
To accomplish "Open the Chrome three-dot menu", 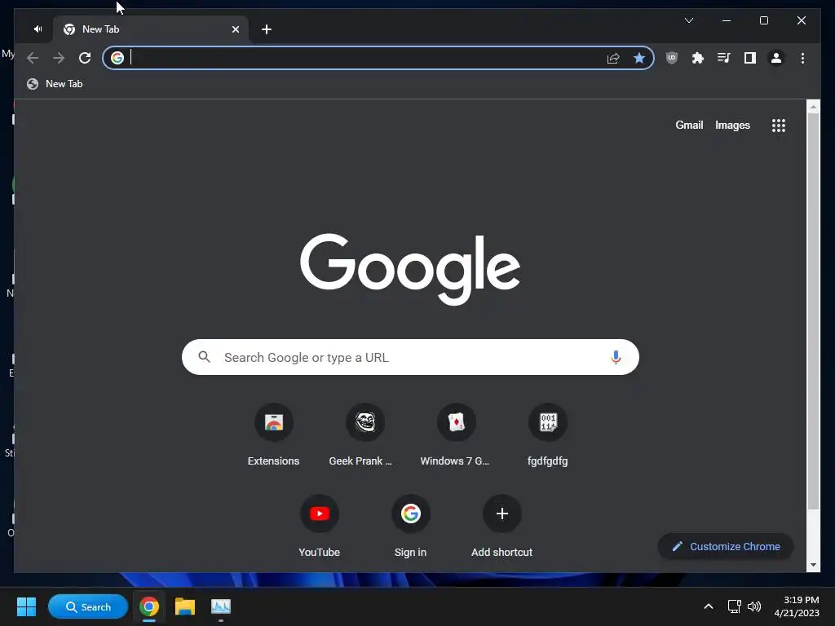I will coord(802,58).
